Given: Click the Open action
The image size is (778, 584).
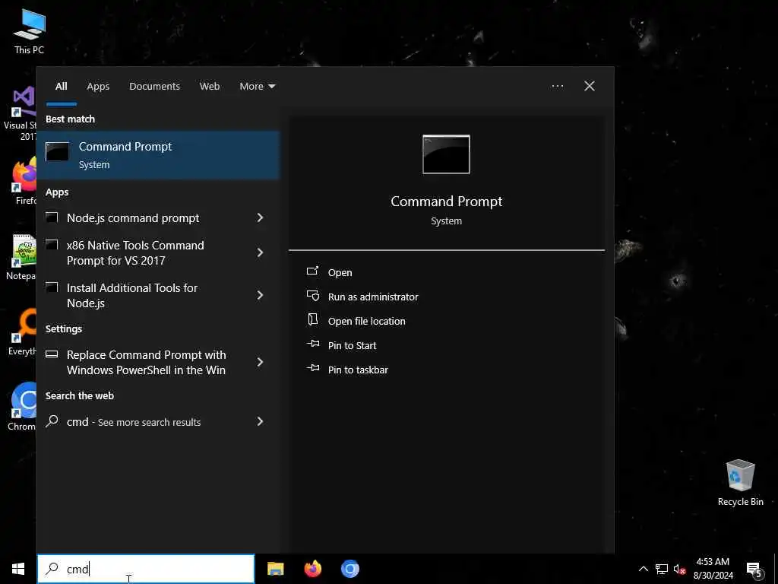Looking at the screenshot, I should click(340, 273).
